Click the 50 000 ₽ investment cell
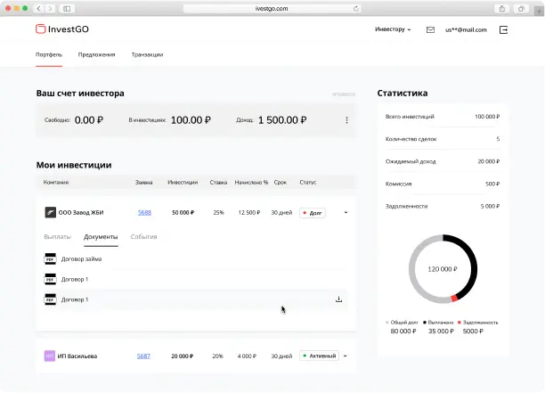 click(x=183, y=212)
